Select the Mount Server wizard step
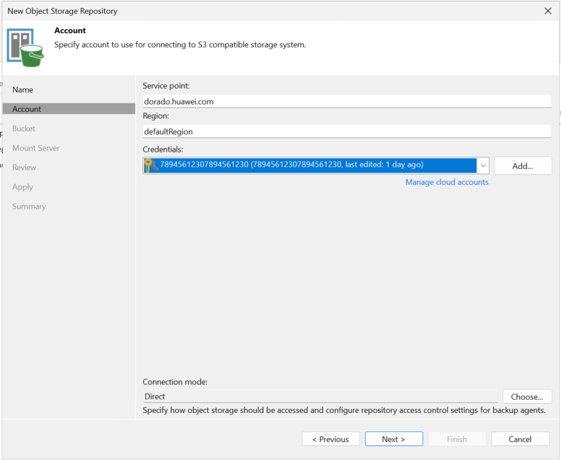This screenshot has height=460, width=561. coord(36,148)
